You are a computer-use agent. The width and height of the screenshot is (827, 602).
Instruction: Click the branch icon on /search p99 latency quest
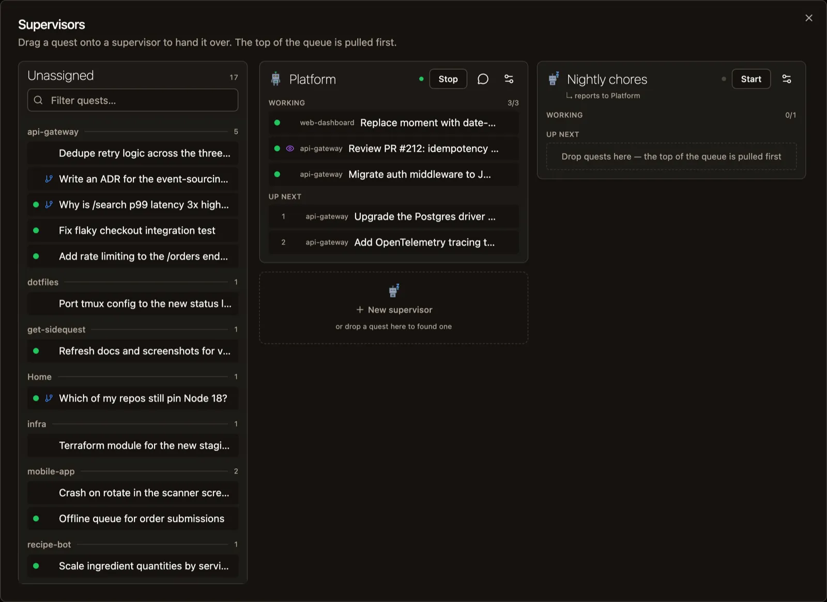pyautogui.click(x=49, y=205)
